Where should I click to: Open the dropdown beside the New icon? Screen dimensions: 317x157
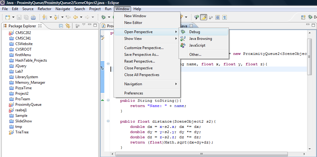point(13,17)
